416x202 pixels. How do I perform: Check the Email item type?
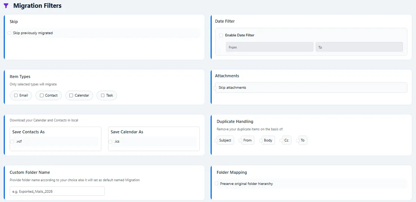(16, 95)
